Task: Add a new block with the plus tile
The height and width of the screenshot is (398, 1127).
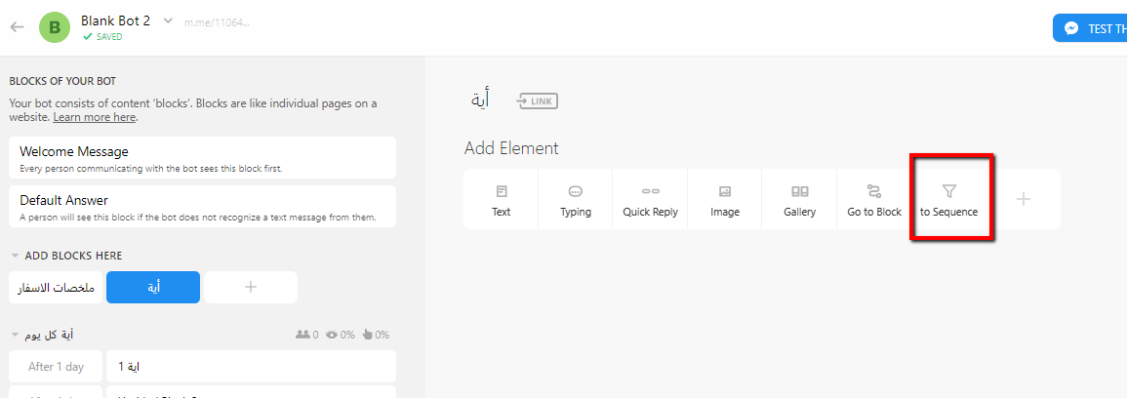Action: click(x=251, y=288)
